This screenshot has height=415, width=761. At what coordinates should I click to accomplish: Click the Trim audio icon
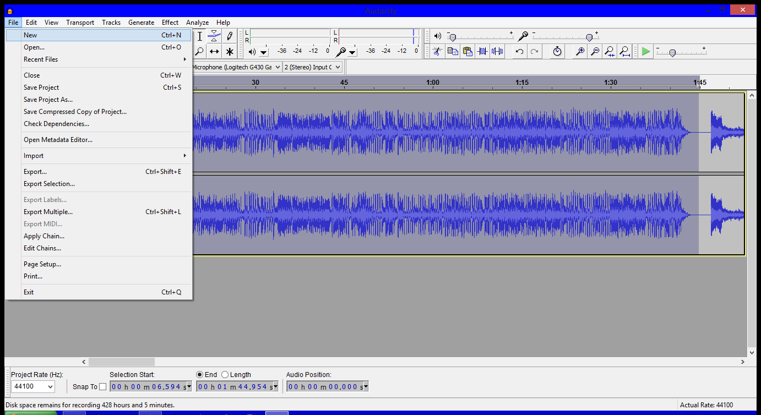coord(482,51)
